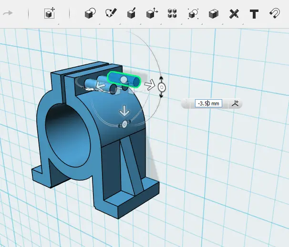Click the -3.50 mm distance input field
This screenshot has width=289, height=247.
coord(208,103)
